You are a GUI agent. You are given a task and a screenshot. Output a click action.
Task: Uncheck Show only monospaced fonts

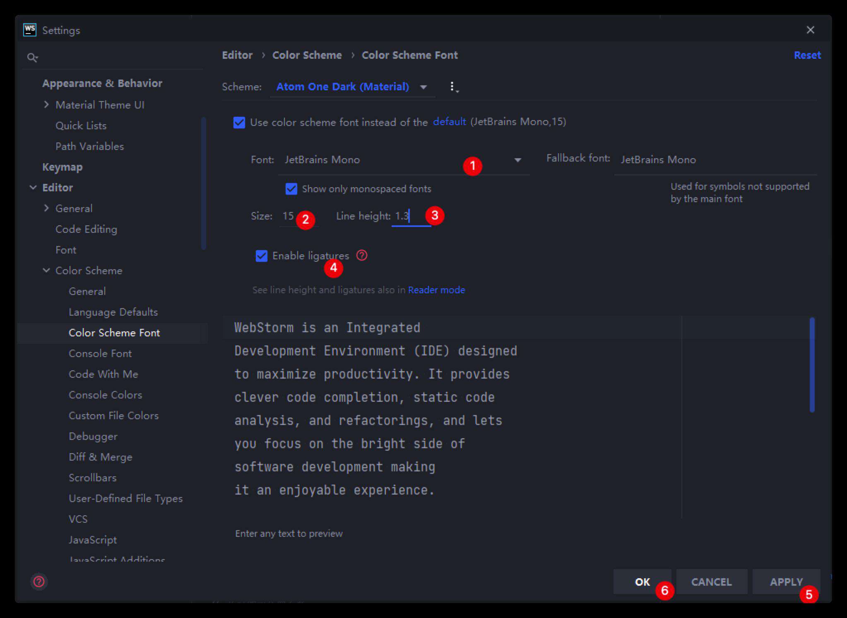tap(291, 189)
